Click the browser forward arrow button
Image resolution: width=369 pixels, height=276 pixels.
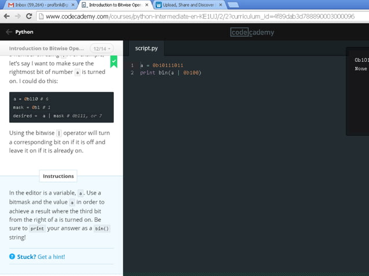[x=18, y=16]
